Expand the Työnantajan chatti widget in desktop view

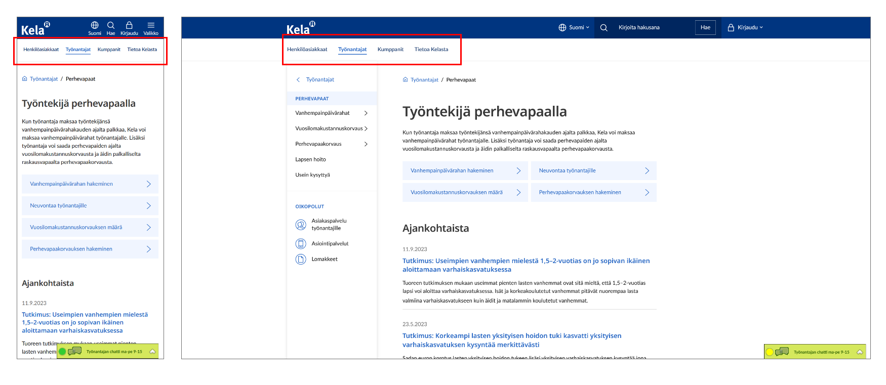click(859, 352)
